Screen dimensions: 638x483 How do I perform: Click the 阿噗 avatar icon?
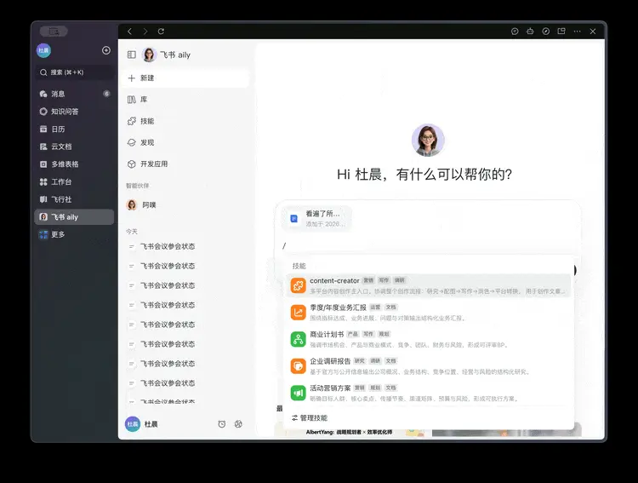[132, 204]
